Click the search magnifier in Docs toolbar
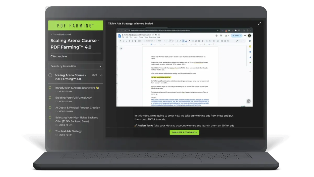The width and height of the screenshot is (314, 177). point(120,41)
